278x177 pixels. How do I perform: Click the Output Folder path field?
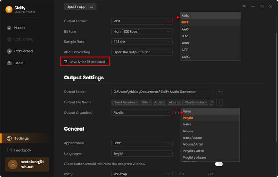pyautogui.click(x=162, y=92)
